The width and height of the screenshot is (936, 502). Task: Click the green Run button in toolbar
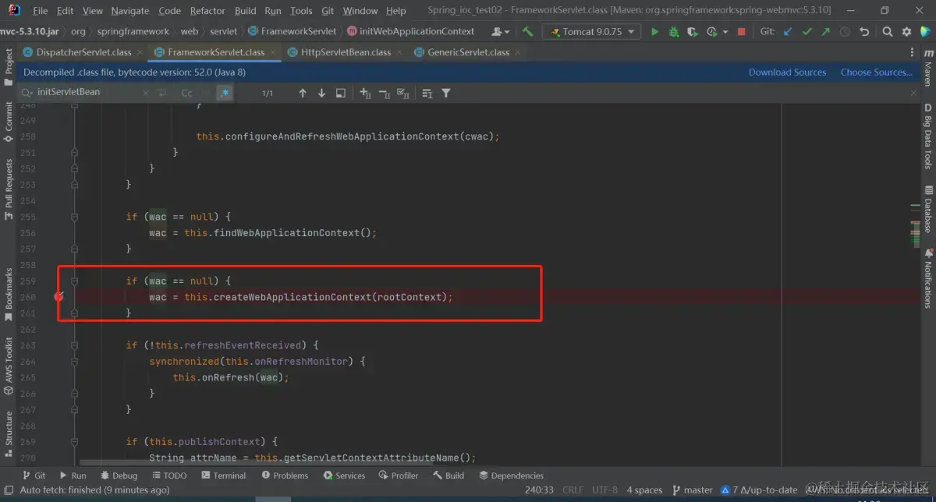coord(654,32)
